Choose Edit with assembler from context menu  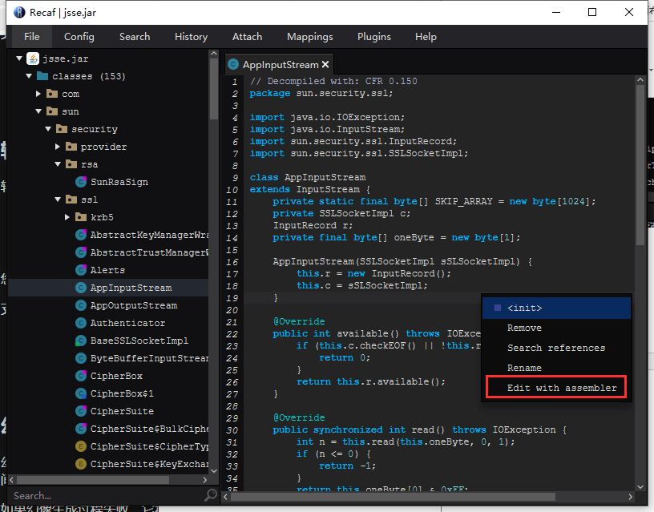(x=561, y=388)
